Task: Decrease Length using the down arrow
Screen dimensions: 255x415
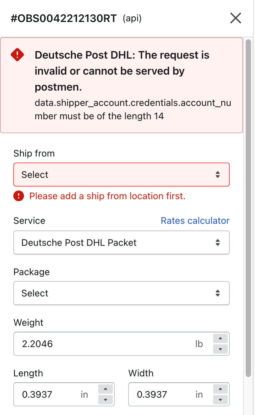Action: (106, 399)
